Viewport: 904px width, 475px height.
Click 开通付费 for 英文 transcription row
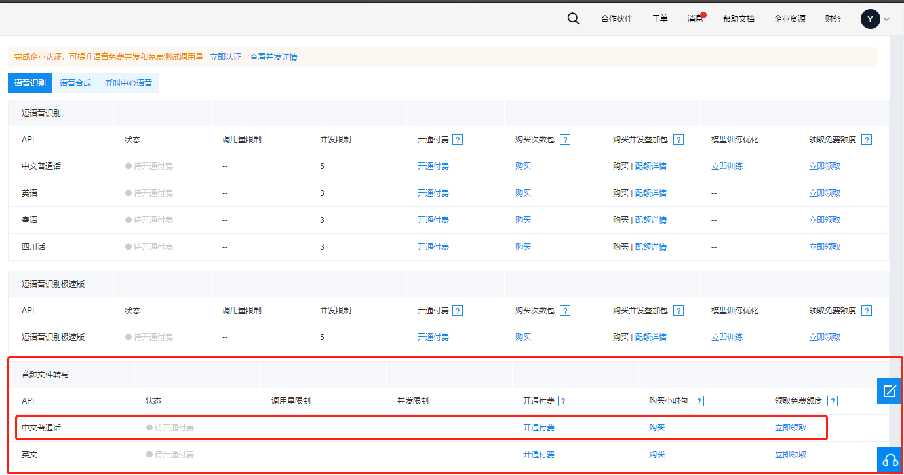(539, 455)
